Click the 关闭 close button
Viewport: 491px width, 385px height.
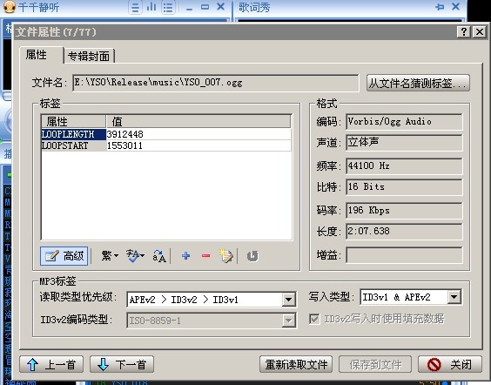(450, 364)
